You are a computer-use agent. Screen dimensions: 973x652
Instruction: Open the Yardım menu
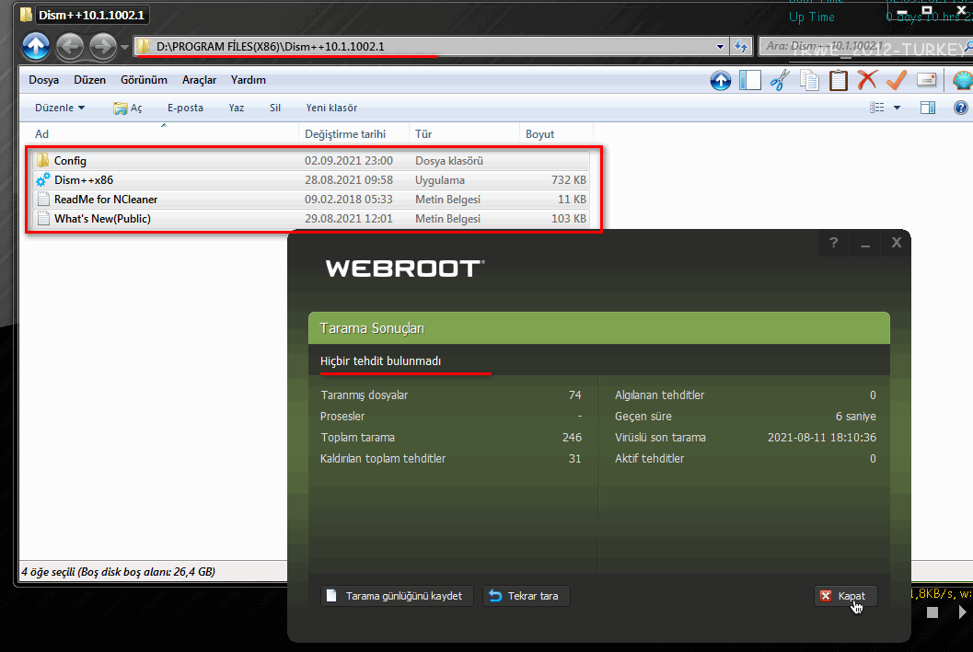click(x=249, y=80)
